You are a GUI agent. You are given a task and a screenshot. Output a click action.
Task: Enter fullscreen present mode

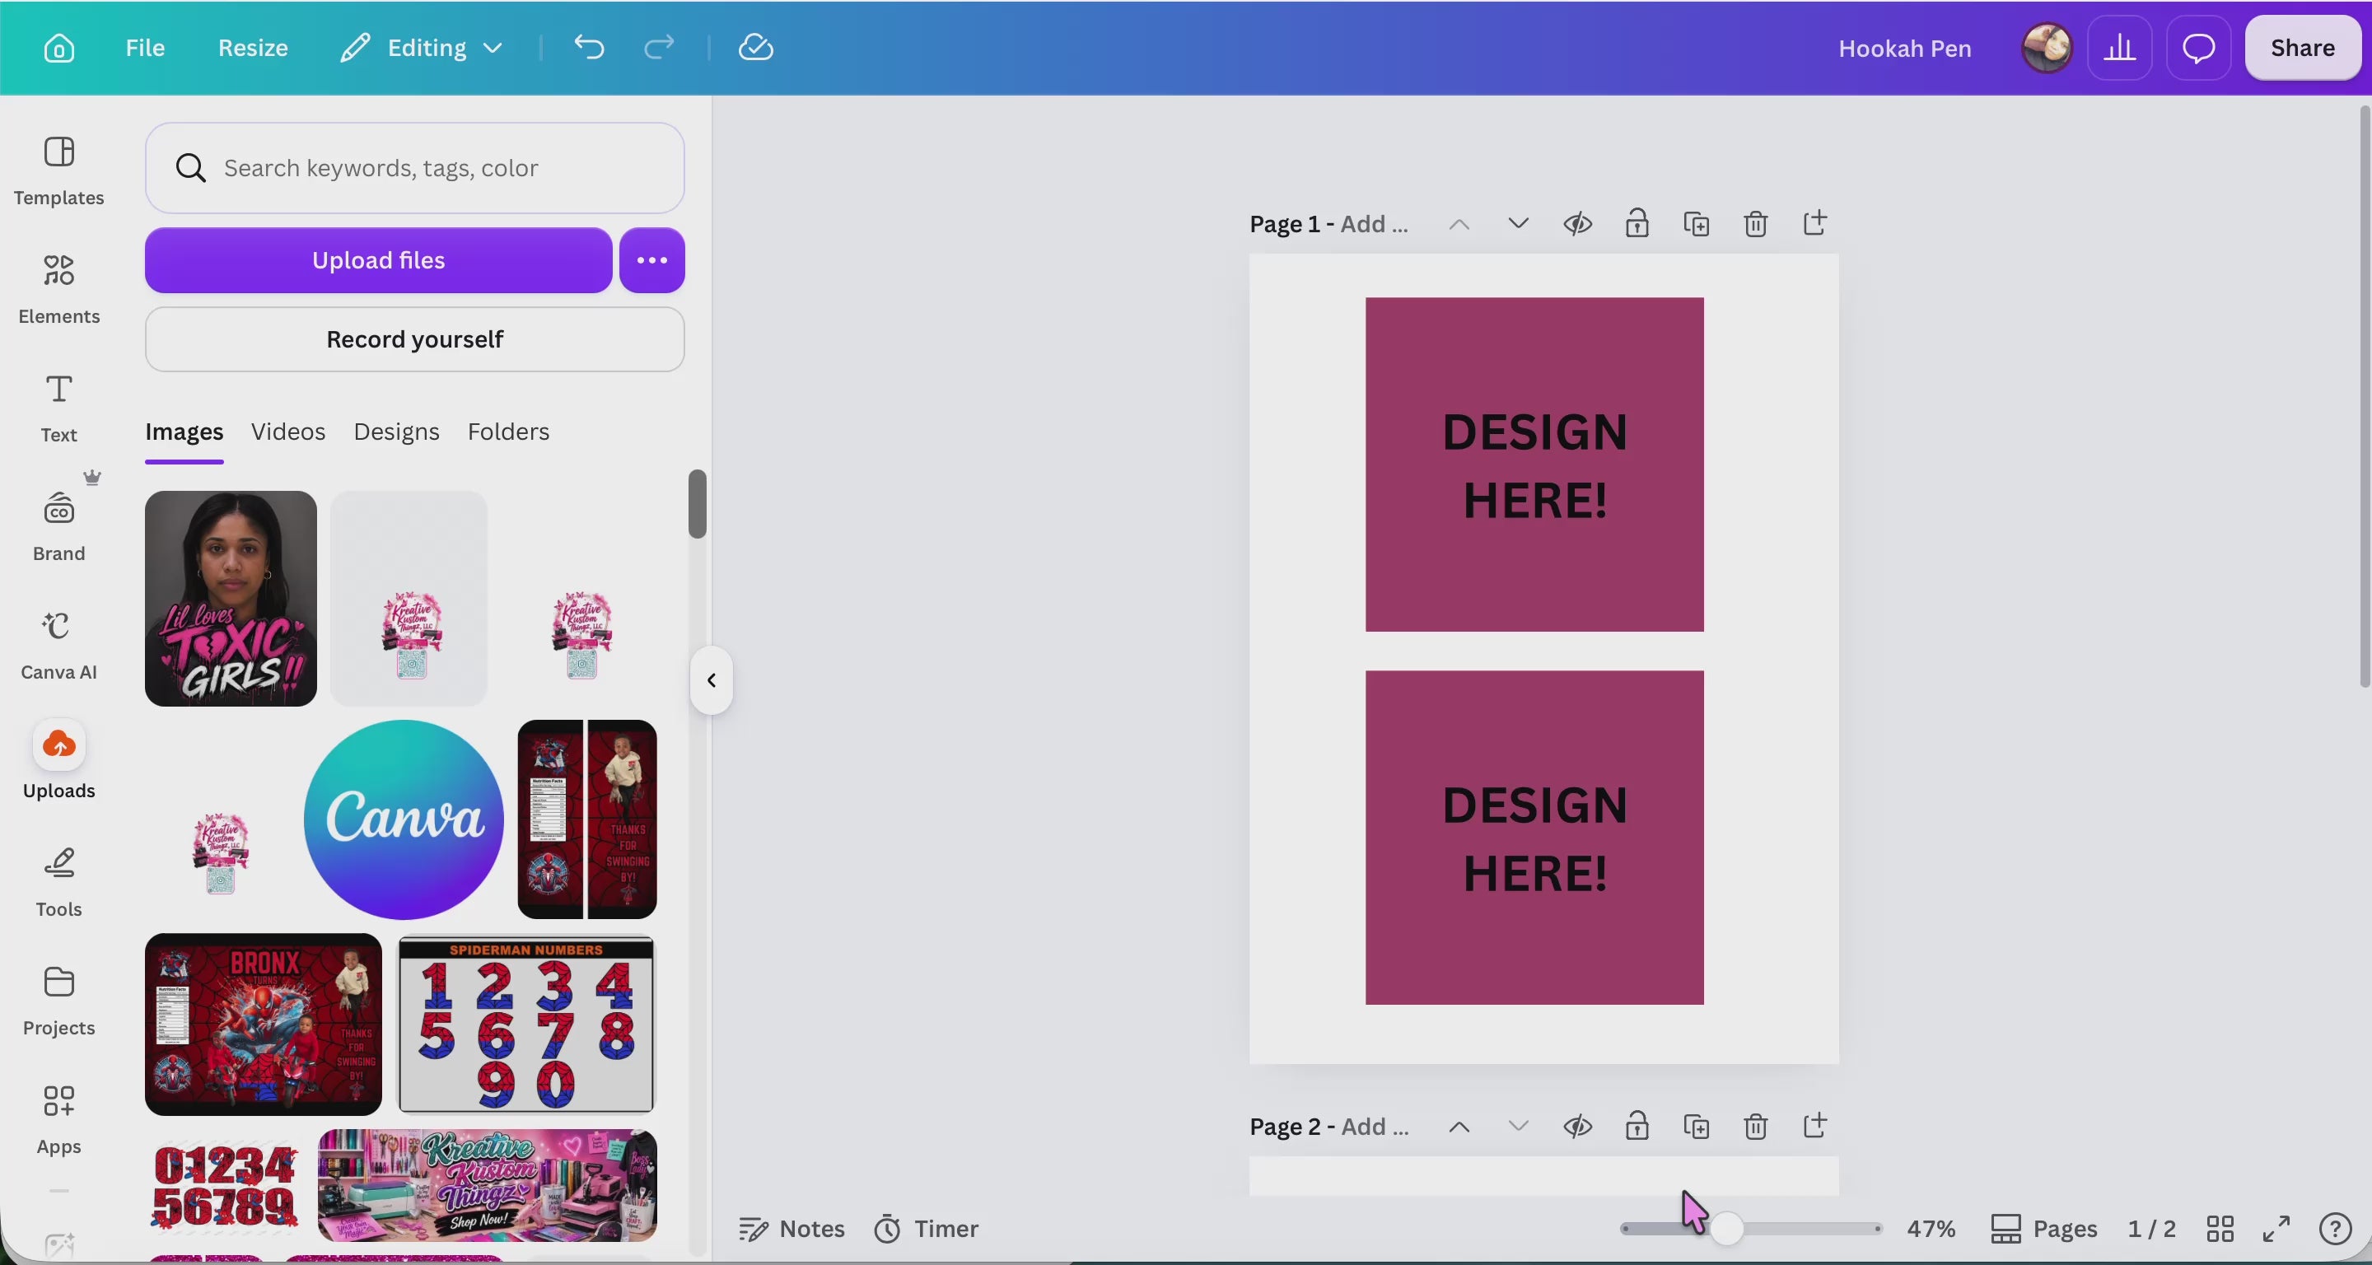tap(2277, 1228)
